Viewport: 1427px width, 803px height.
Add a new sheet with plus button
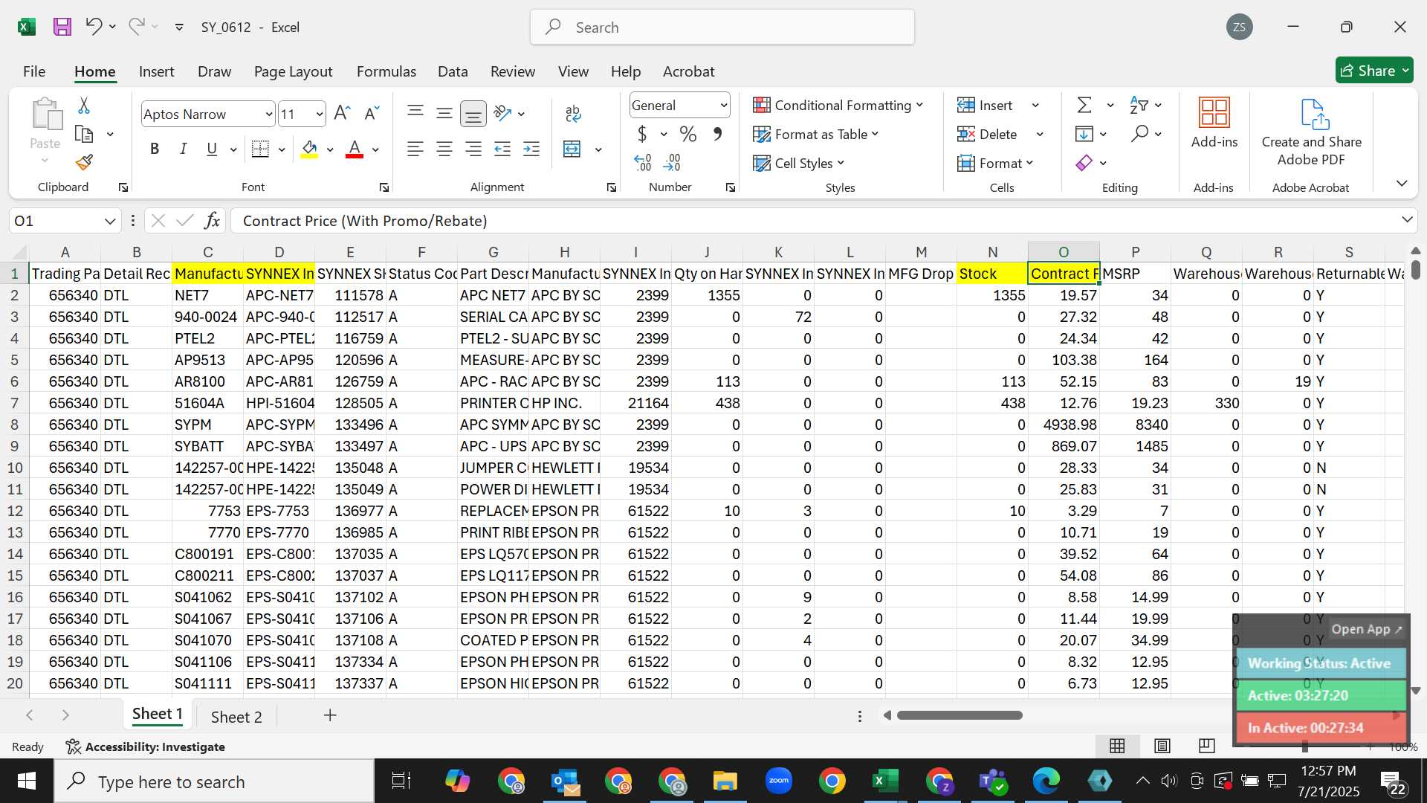point(330,715)
